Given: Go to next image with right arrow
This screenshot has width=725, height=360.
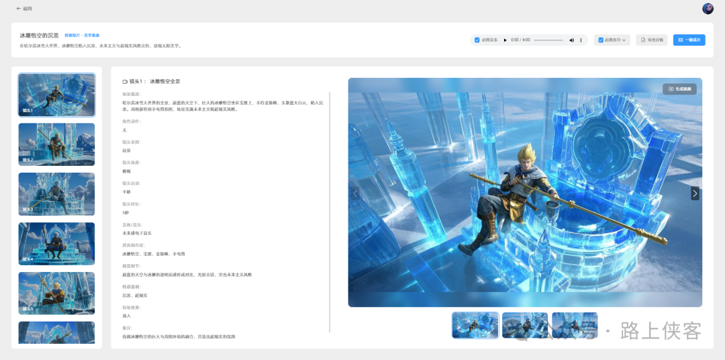Looking at the screenshot, I should pyautogui.click(x=695, y=193).
